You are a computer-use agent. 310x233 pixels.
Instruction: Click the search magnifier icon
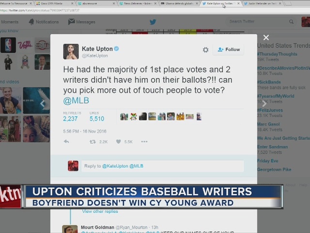click(x=291, y=22)
